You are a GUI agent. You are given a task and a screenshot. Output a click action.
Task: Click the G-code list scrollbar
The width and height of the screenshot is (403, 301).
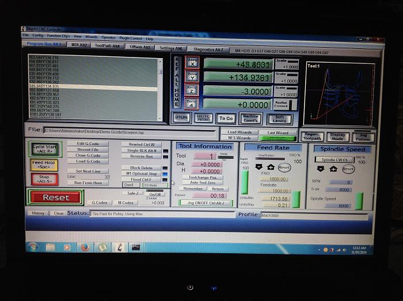tap(160, 89)
